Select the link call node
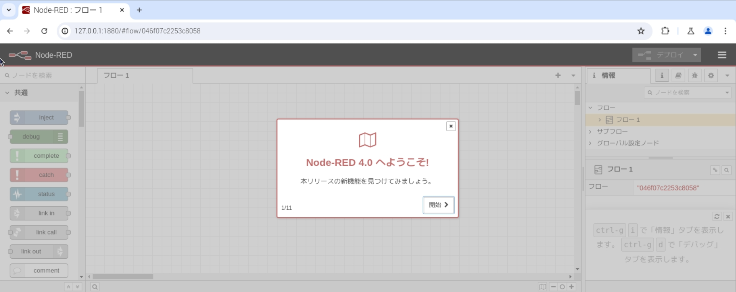Viewport: 736px width, 292px height. coord(39,232)
